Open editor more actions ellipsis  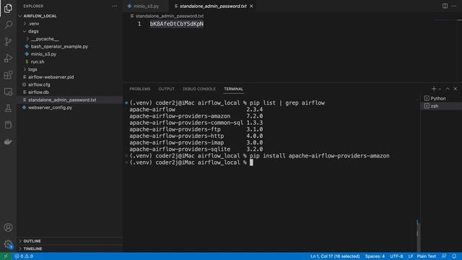(x=454, y=6)
